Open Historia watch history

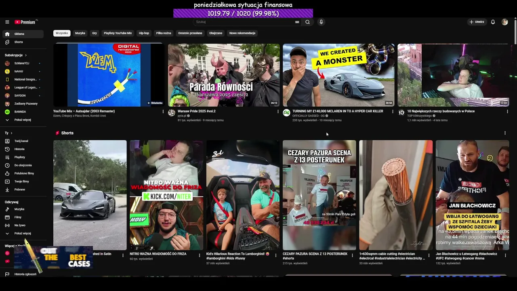tap(23, 149)
